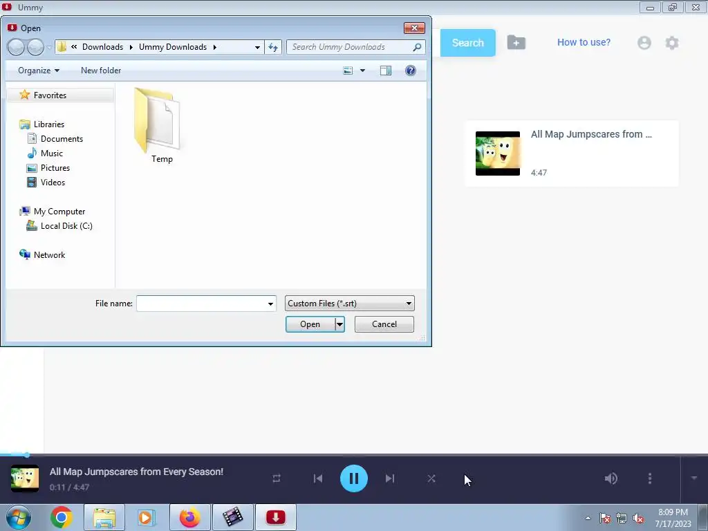
Task: Toggle repeat mode in the player
Action: (277, 478)
